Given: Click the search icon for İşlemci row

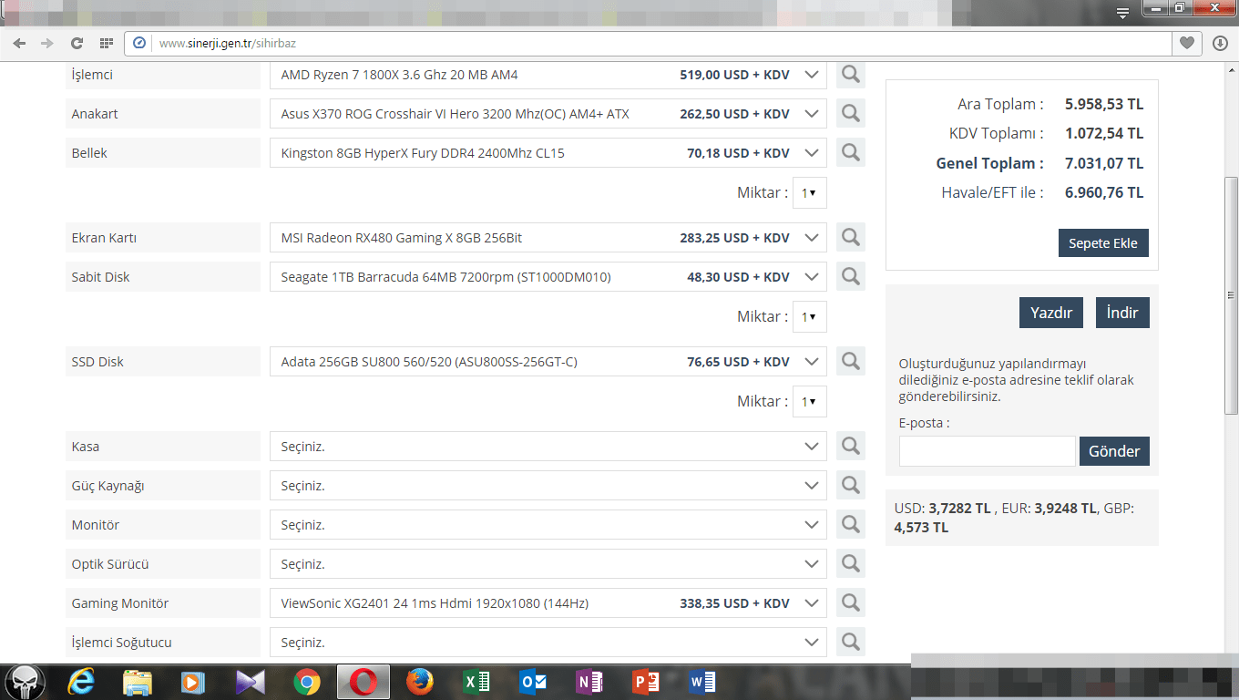Looking at the screenshot, I should (851, 75).
